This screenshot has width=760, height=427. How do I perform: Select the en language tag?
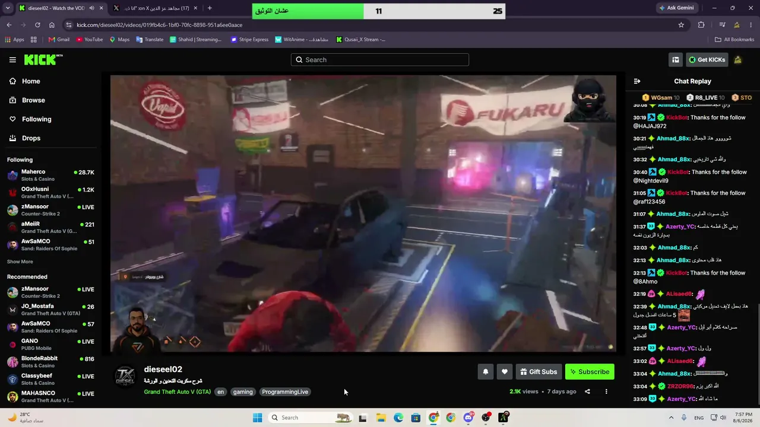tap(220, 392)
